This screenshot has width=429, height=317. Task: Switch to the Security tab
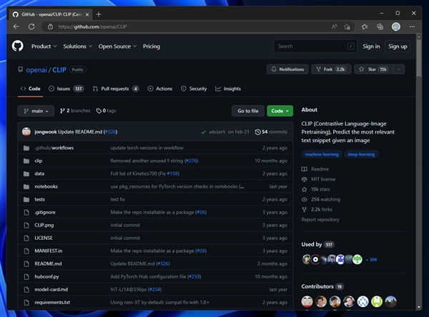[x=194, y=89]
